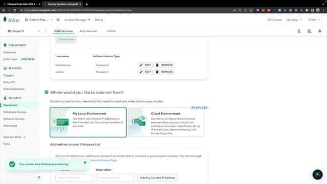The height and width of the screenshot is (184, 327).
Task: Open the Billing page
Action: point(99,20)
